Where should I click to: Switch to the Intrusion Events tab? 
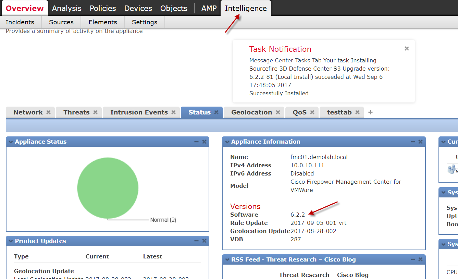pos(139,112)
